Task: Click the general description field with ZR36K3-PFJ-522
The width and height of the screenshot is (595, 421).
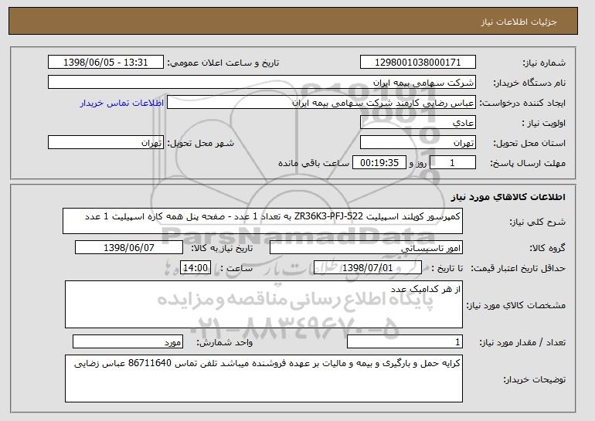Action: pos(263,221)
